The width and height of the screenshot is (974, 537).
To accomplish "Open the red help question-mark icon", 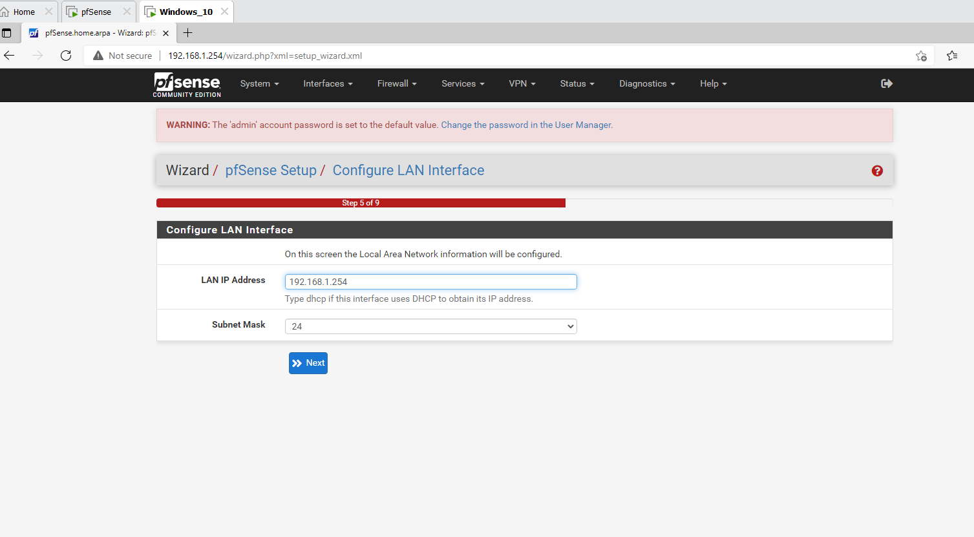I will tap(877, 171).
